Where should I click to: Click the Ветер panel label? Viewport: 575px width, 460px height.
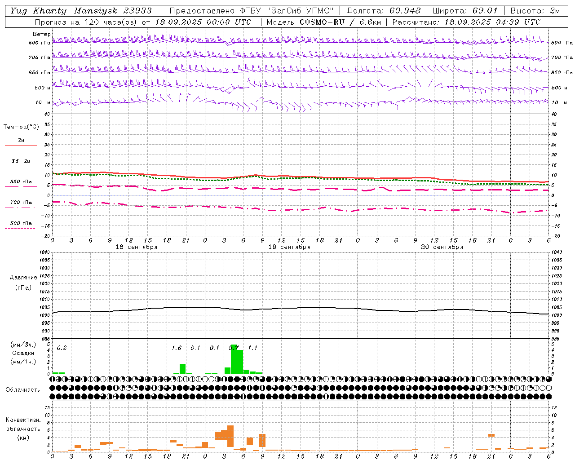click(42, 34)
